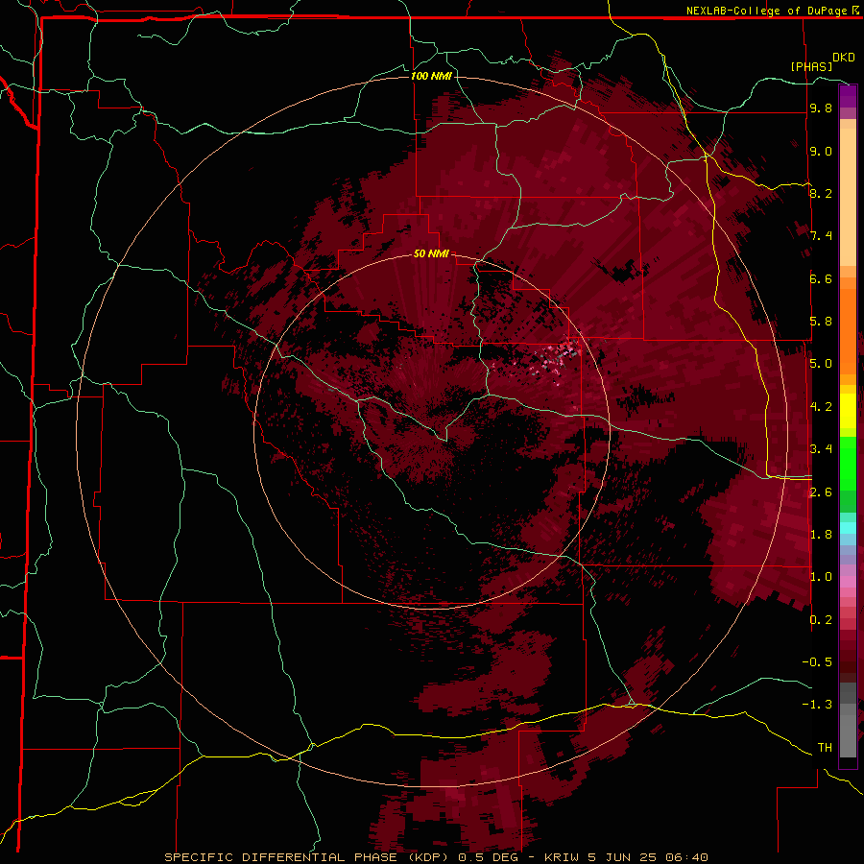Select the 3.4 scale value
The image size is (864, 864).
click(821, 449)
